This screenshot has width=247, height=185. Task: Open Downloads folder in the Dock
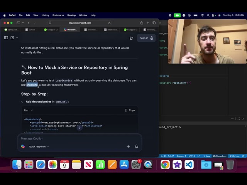pyautogui.click(x=206, y=165)
